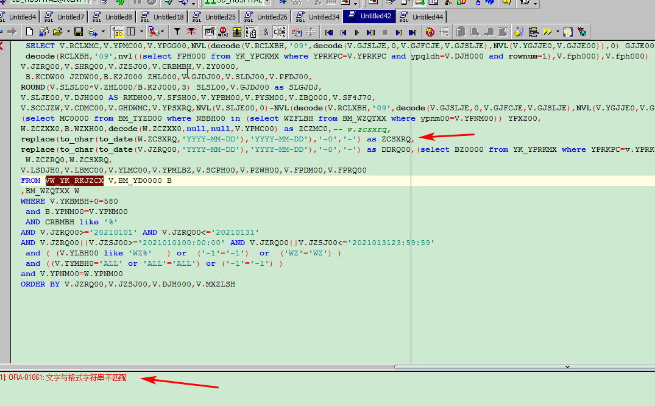Select the Untitled42 tab
This screenshot has height=406, width=655.
point(369,16)
